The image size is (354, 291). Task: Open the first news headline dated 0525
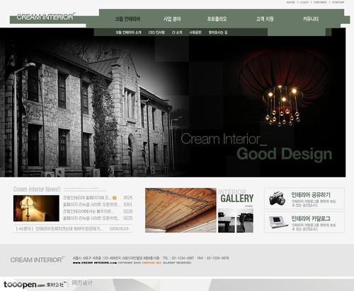tap(87, 198)
